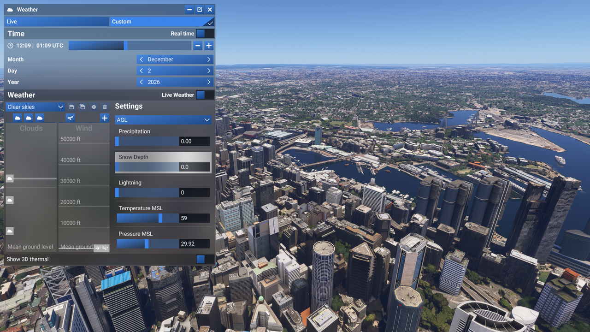This screenshot has width=590, height=332.
Task: Toggle Show 3D thermal switch
Action: (205, 259)
